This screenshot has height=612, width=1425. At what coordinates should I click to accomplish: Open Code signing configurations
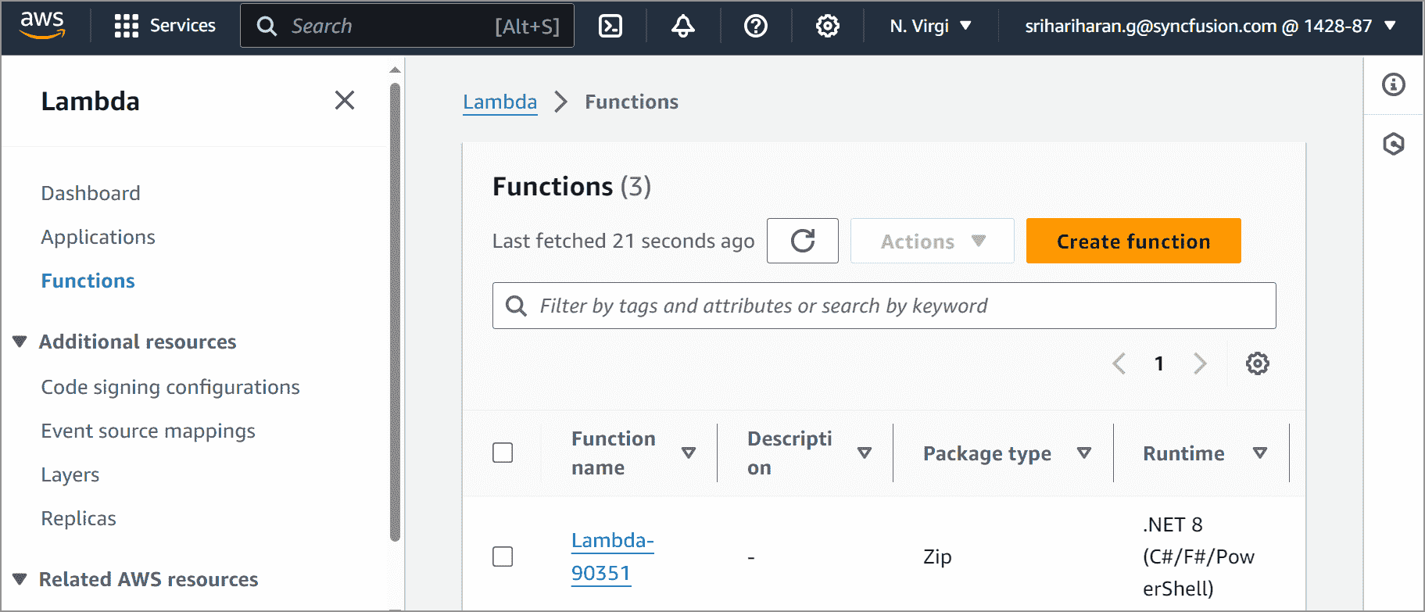click(x=170, y=387)
